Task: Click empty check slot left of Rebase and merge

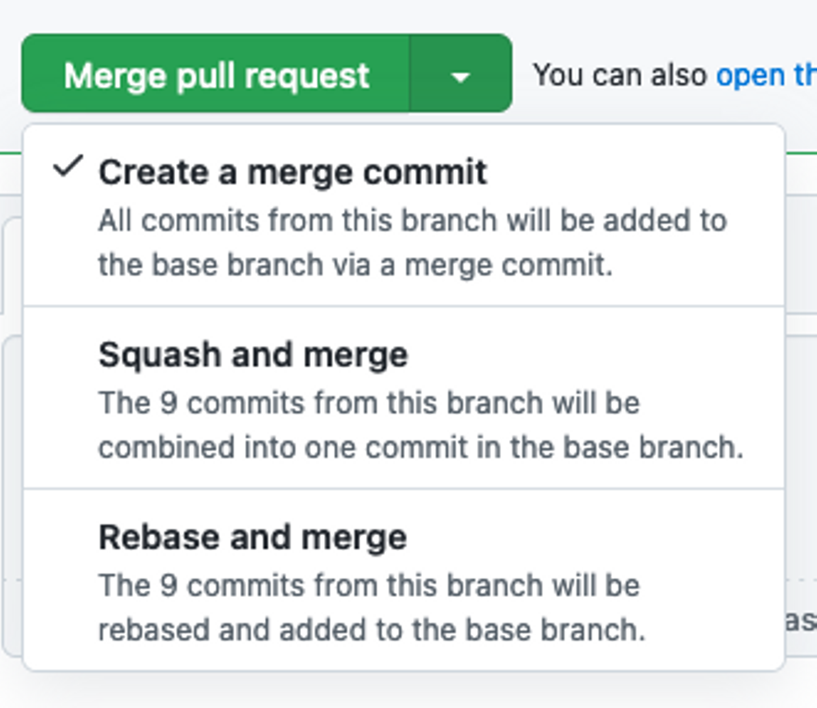Action: pos(68,537)
